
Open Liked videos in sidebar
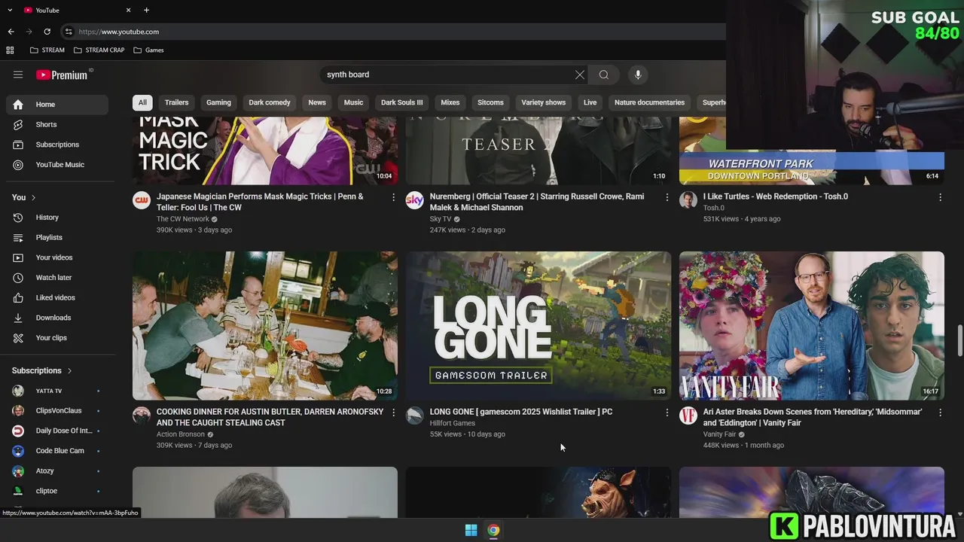pos(57,297)
